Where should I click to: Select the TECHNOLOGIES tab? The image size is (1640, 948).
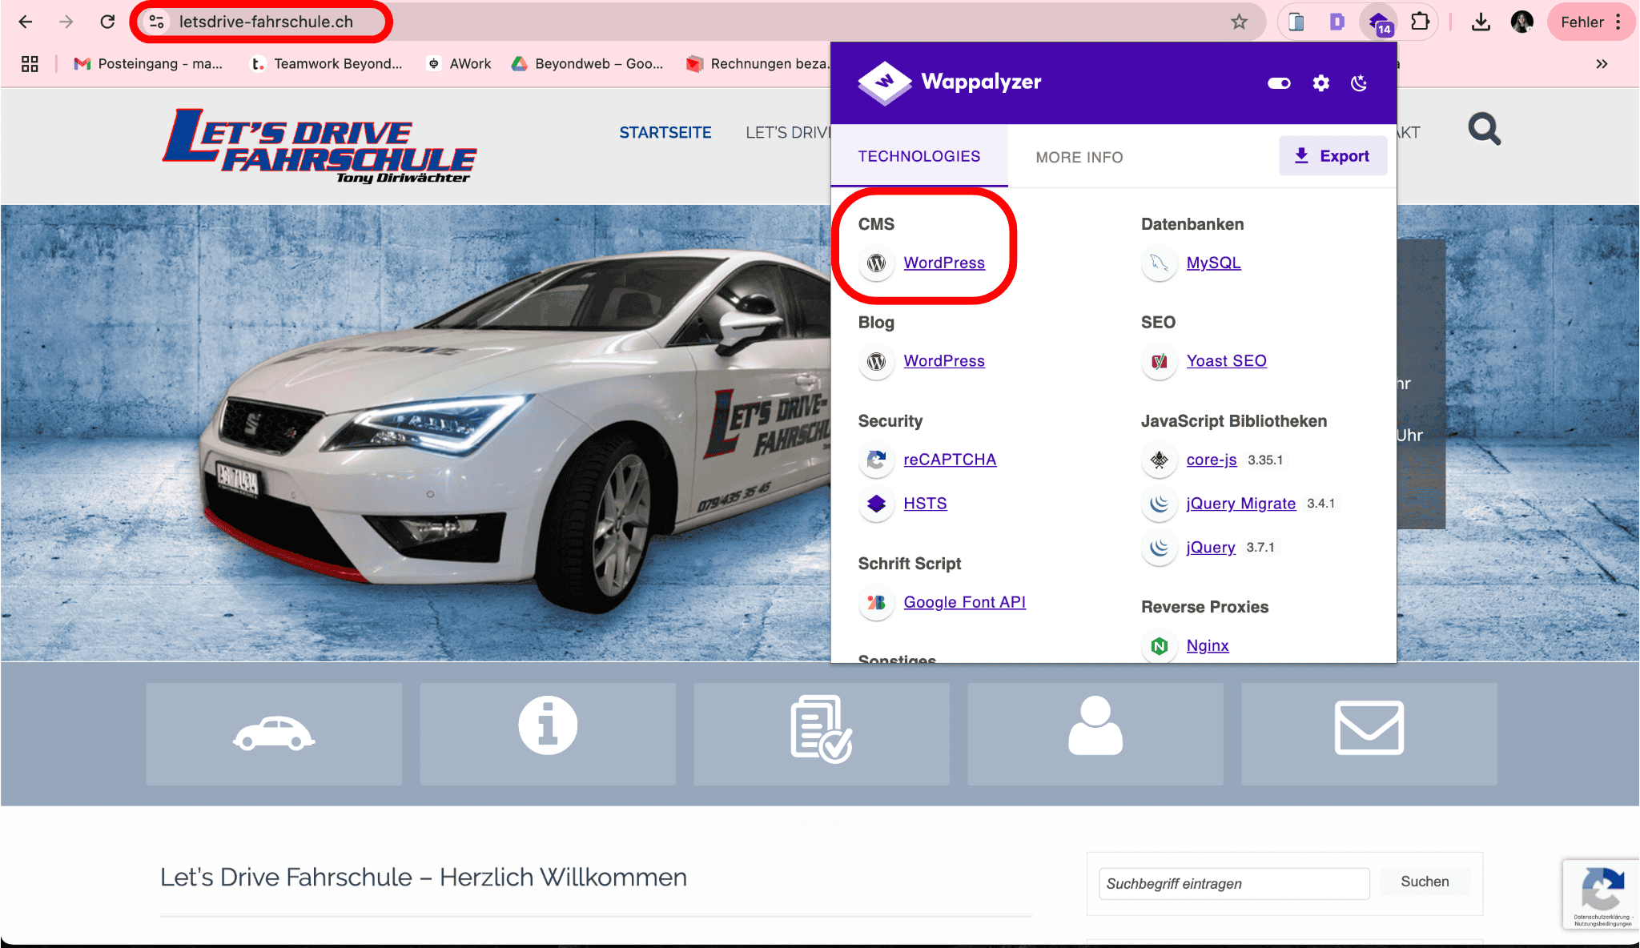tap(919, 156)
